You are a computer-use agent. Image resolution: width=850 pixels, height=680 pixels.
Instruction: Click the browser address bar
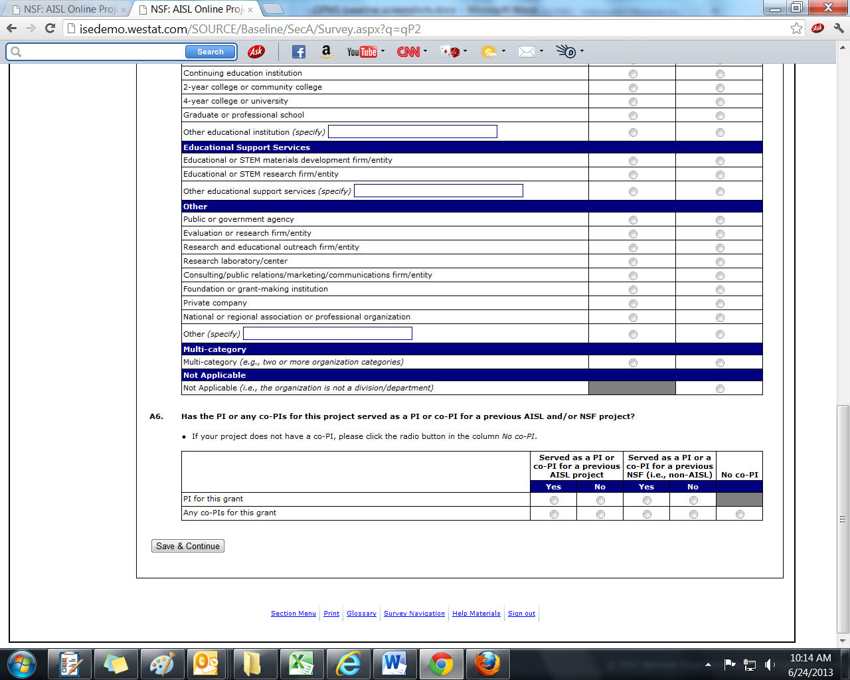pyautogui.click(x=425, y=29)
